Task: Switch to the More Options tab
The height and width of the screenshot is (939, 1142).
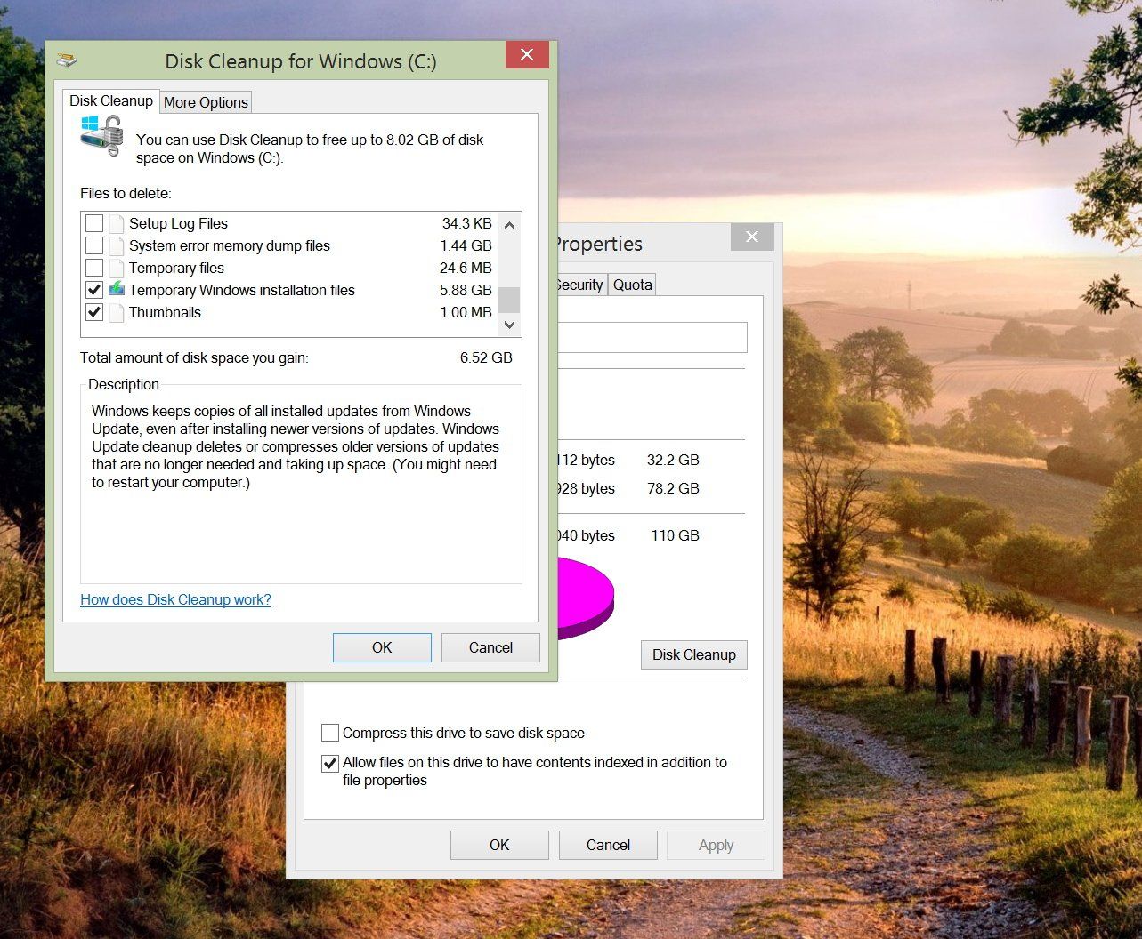Action: 205,101
